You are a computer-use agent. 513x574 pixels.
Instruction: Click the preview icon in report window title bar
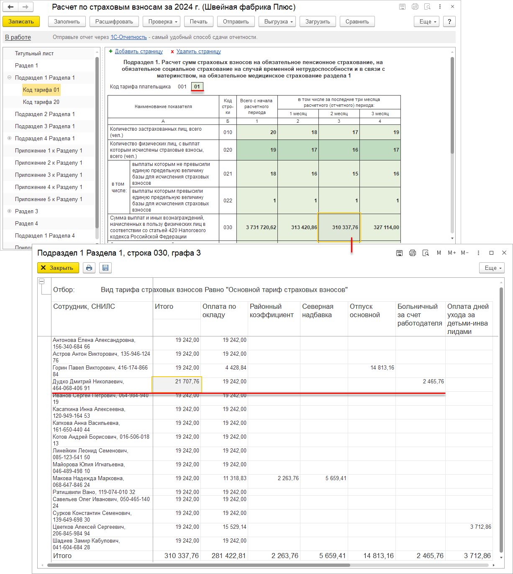click(x=427, y=7)
